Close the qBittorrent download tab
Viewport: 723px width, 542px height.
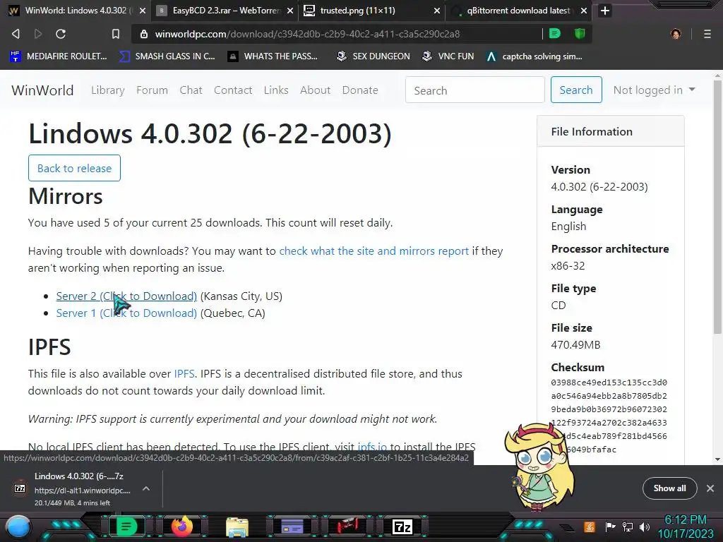(x=584, y=11)
